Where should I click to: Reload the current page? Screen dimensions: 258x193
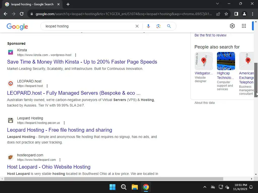(22, 14)
